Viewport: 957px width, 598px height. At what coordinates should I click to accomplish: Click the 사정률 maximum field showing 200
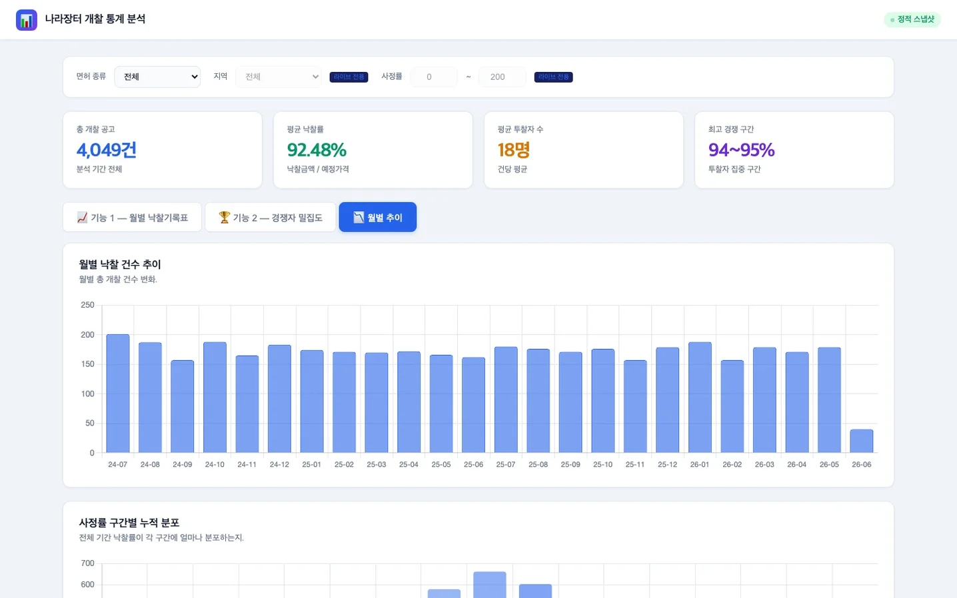[x=502, y=77]
